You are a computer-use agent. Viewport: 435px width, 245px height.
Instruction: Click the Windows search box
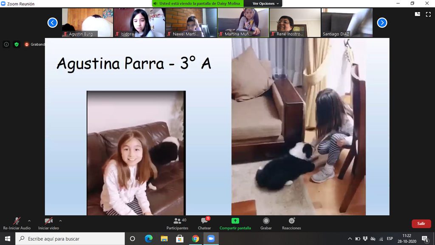(x=70, y=239)
